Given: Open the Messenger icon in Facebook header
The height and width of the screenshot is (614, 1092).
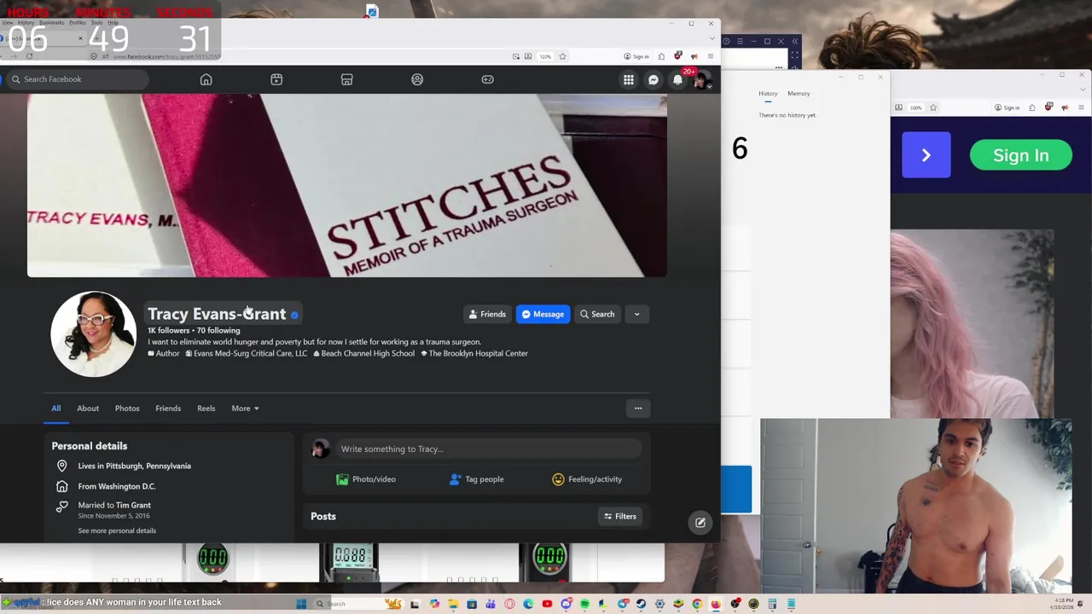Looking at the screenshot, I should (x=653, y=79).
